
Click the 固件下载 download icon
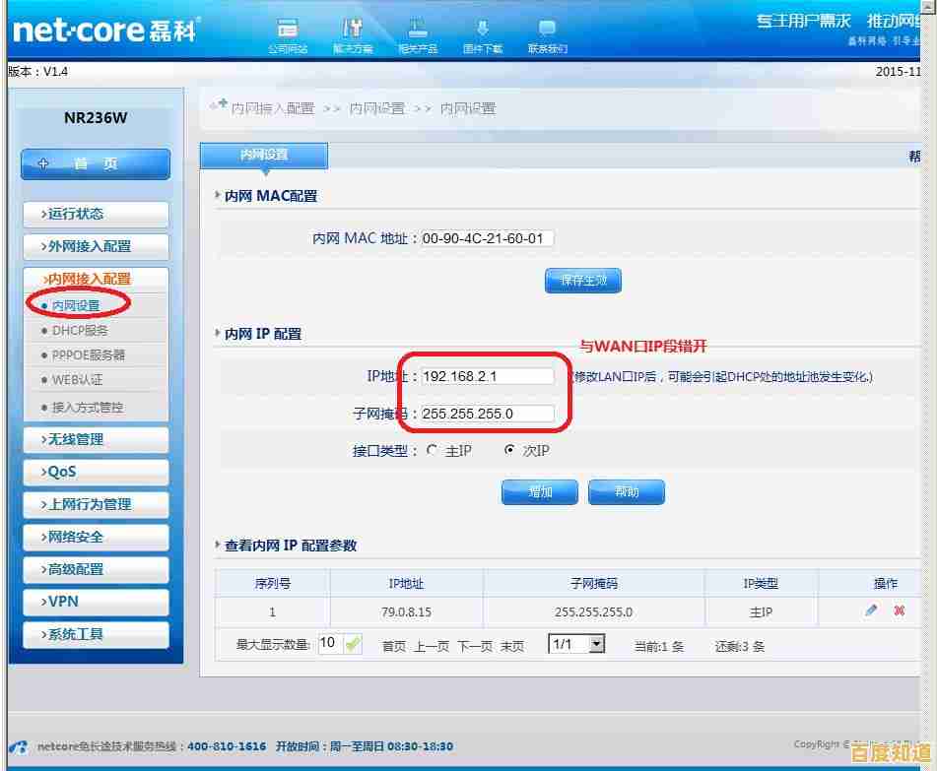click(482, 31)
